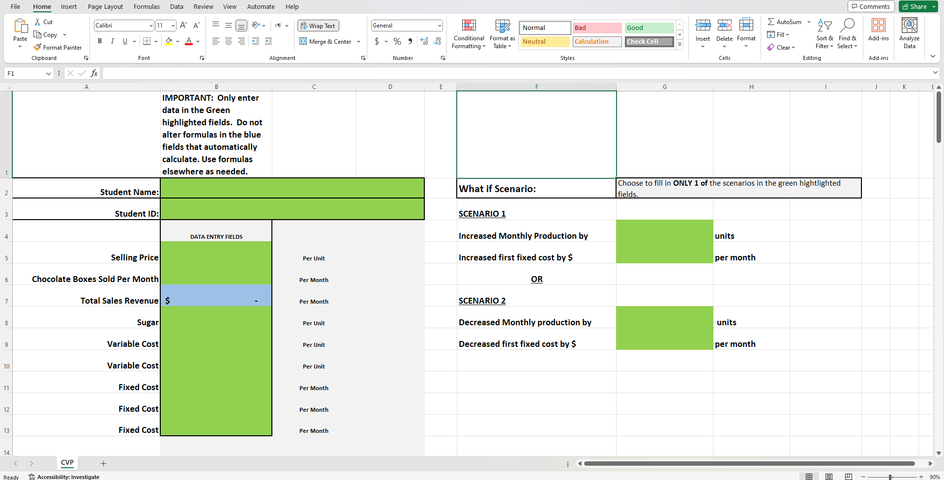Toggle Italic formatting

click(113, 41)
